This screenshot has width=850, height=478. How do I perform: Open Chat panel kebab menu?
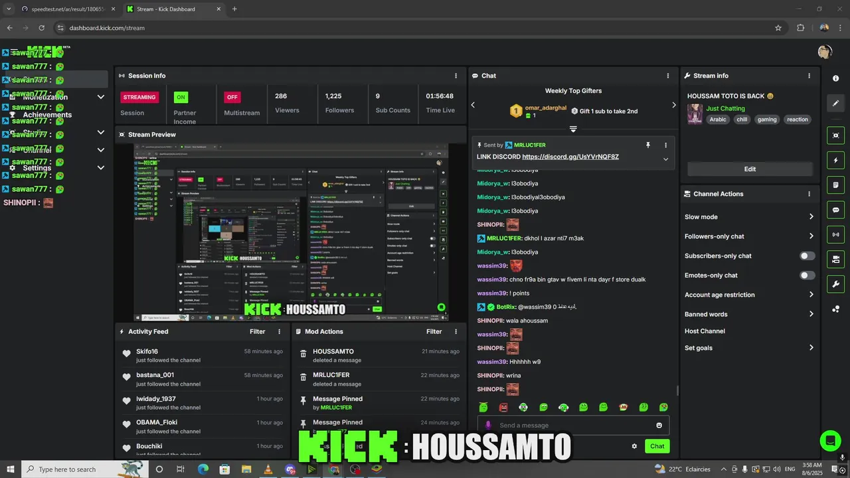pyautogui.click(x=668, y=76)
